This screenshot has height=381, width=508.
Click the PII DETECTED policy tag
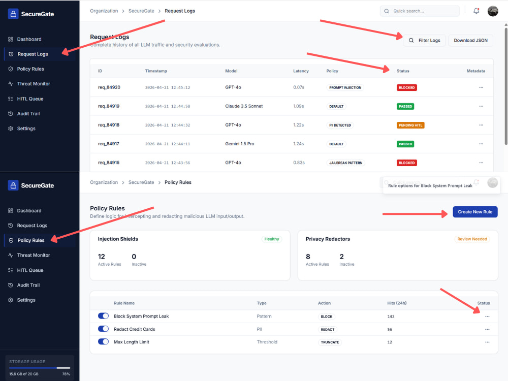point(340,125)
